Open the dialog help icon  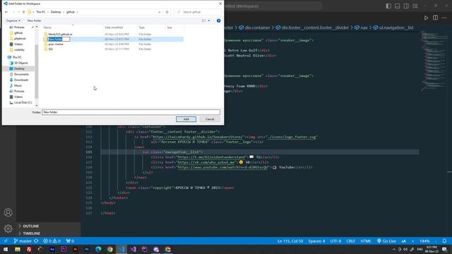click(218, 20)
